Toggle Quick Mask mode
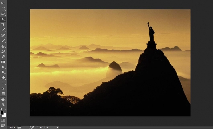 [3, 120]
